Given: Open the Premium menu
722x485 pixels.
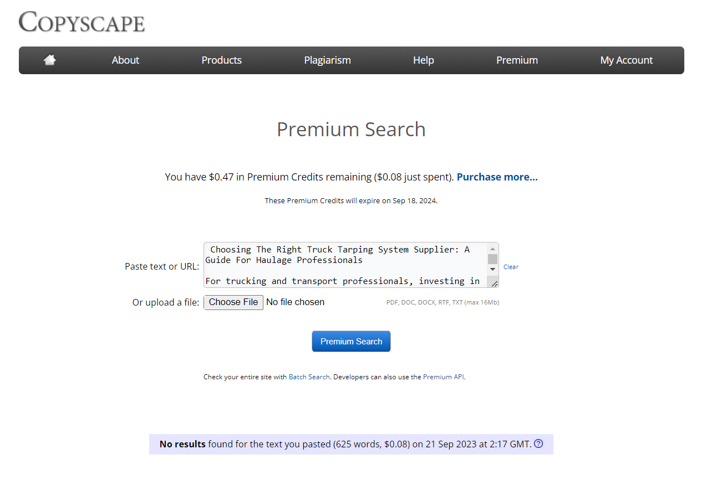Looking at the screenshot, I should (517, 60).
